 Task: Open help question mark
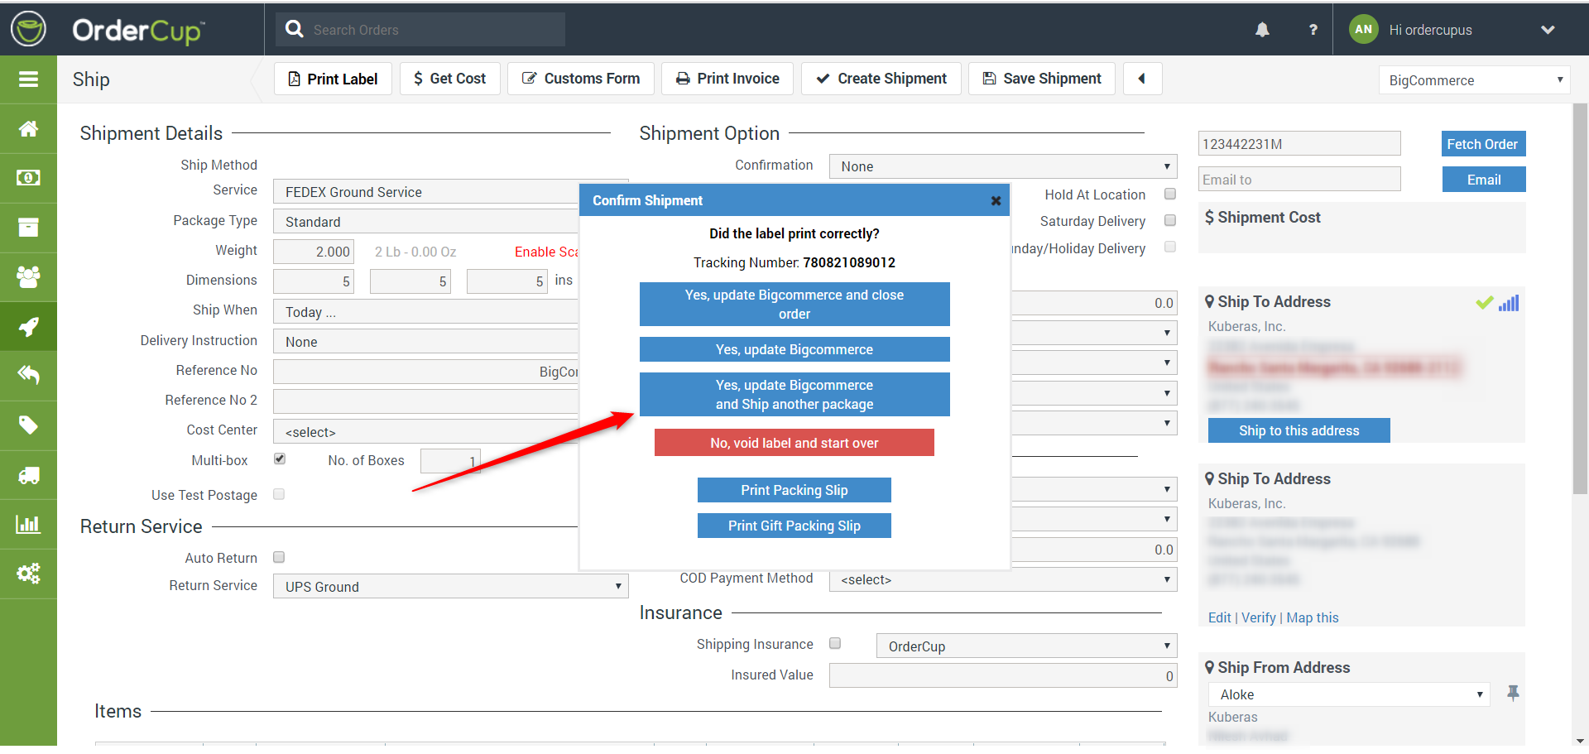pyautogui.click(x=1313, y=30)
